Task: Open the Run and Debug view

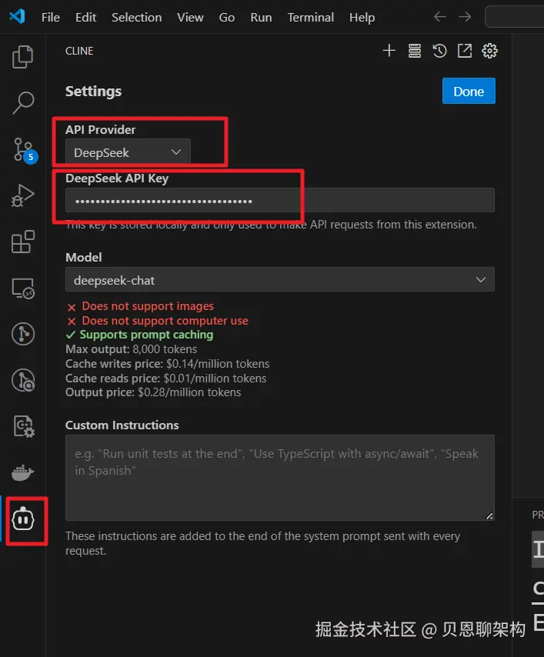Action: 23,195
